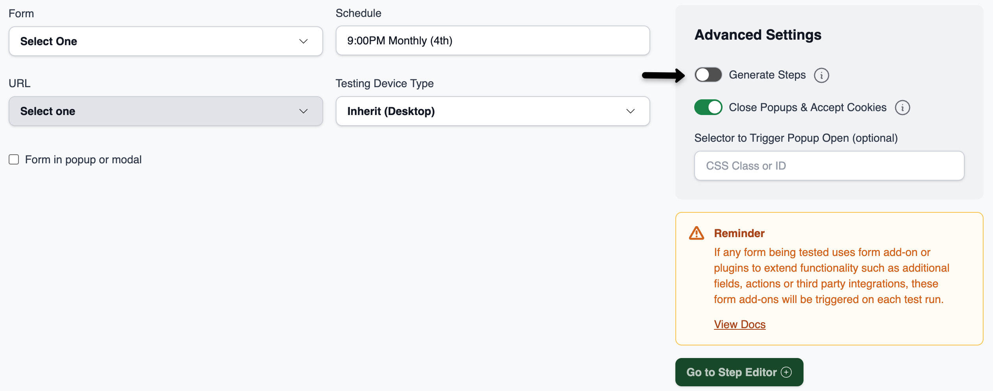
Task: Click the info icon beside Generate Steps
Action: pos(821,75)
